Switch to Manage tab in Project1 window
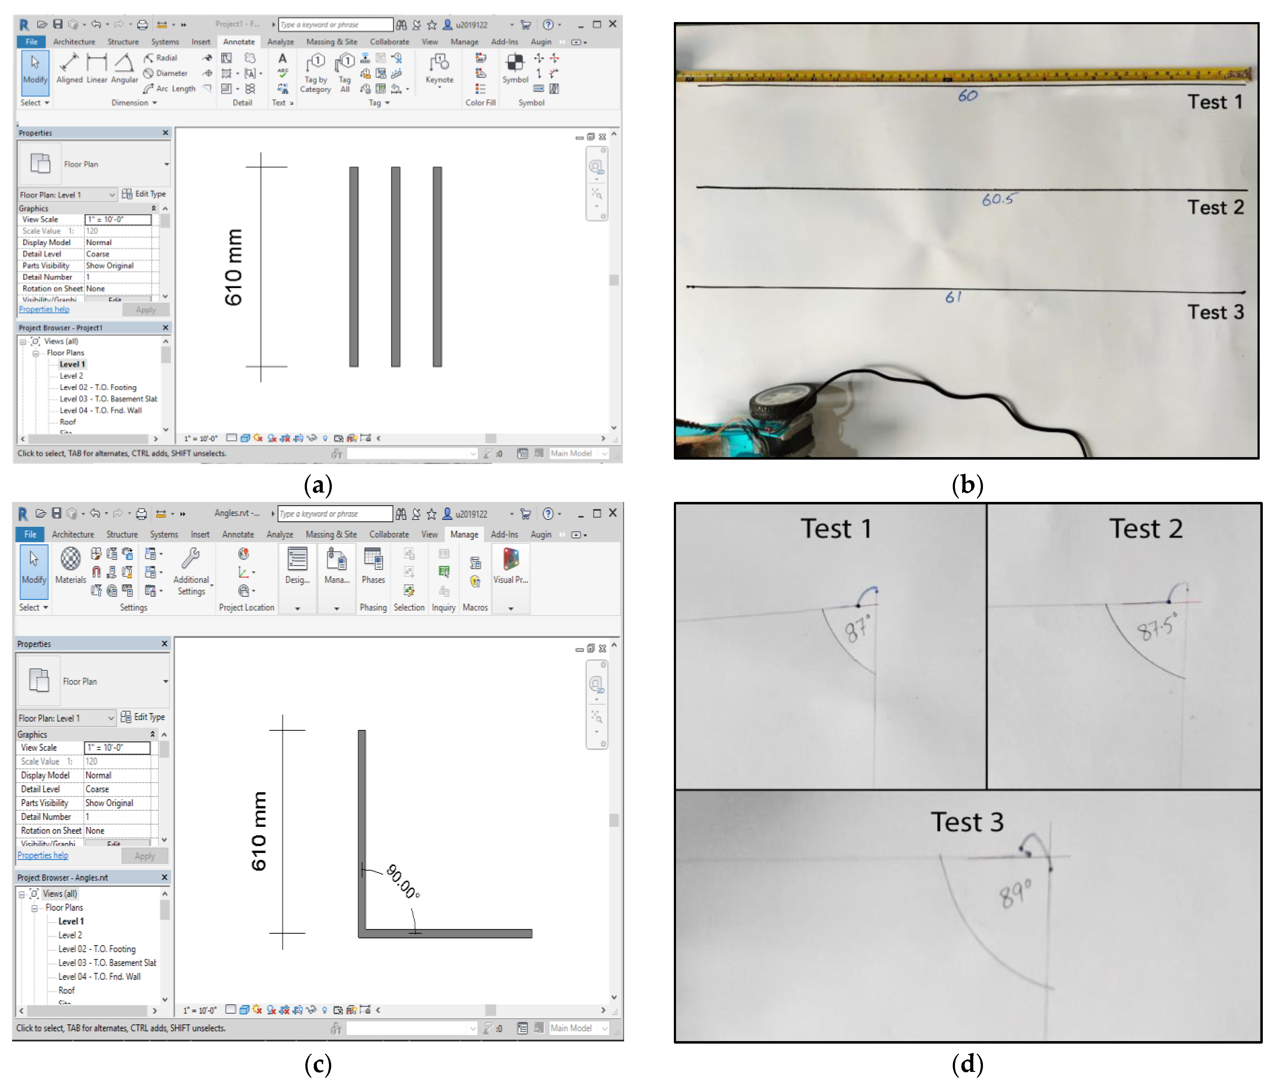Image resolution: width=1274 pixels, height=1089 pixels. coord(464,42)
